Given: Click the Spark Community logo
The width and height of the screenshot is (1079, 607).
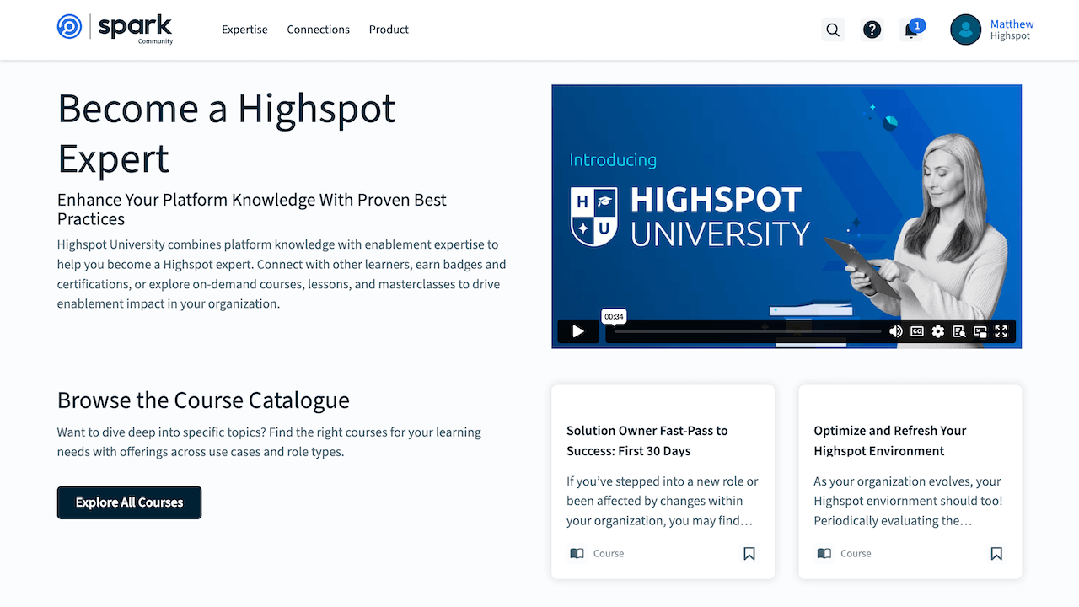Looking at the screenshot, I should coord(115,29).
